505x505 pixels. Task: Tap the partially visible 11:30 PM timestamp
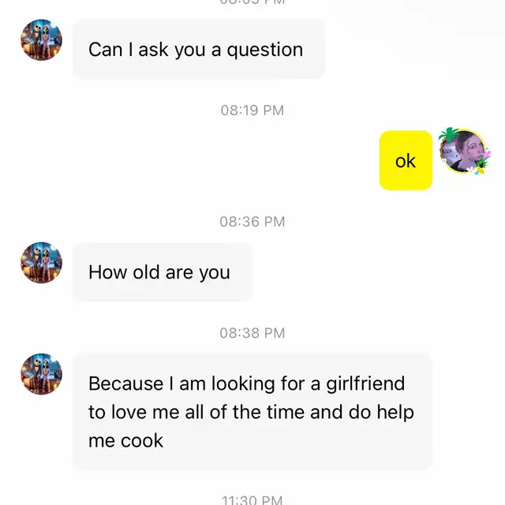tap(252, 500)
